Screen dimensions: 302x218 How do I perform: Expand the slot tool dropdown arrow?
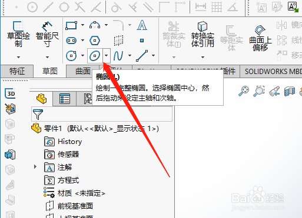(82, 41)
